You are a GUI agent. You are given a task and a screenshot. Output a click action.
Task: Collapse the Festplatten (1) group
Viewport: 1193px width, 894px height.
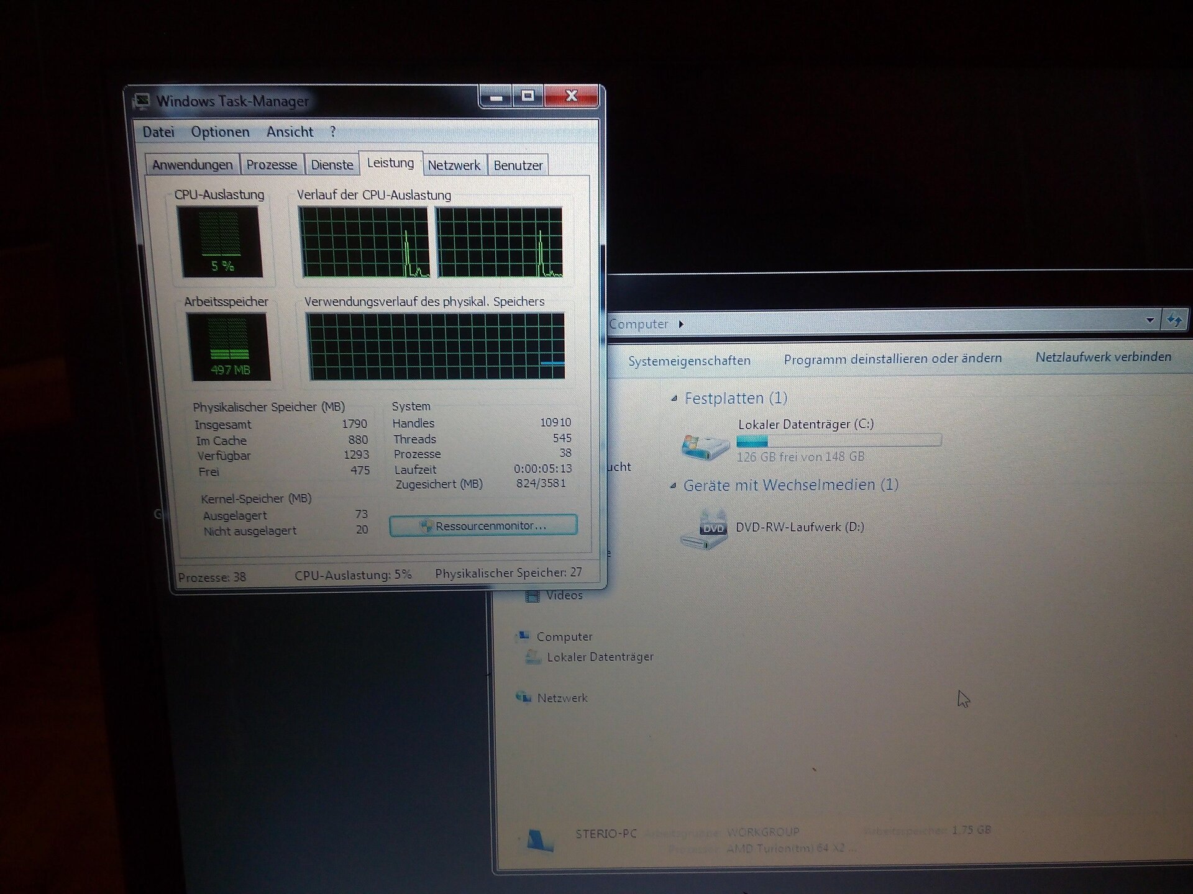tap(674, 399)
